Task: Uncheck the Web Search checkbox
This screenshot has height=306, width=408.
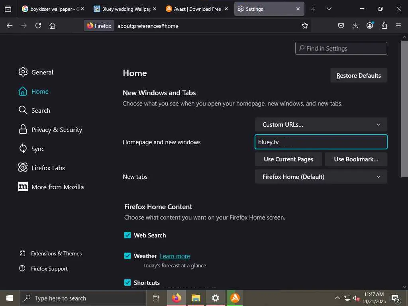Action: click(x=127, y=235)
